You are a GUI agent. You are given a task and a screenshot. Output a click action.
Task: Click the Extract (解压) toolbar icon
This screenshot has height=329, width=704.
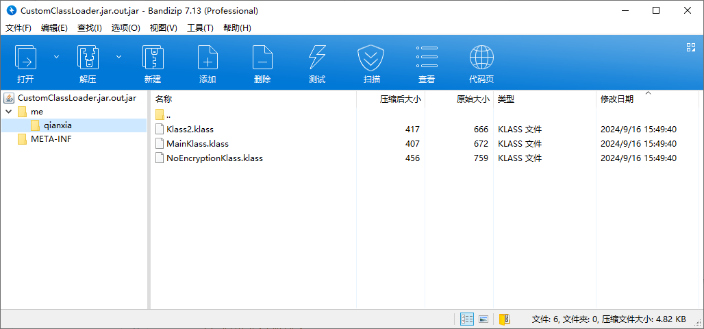click(x=88, y=58)
